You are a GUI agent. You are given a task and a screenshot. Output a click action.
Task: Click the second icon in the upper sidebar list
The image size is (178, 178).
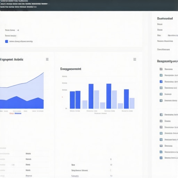pyautogui.click(x=161, y=75)
